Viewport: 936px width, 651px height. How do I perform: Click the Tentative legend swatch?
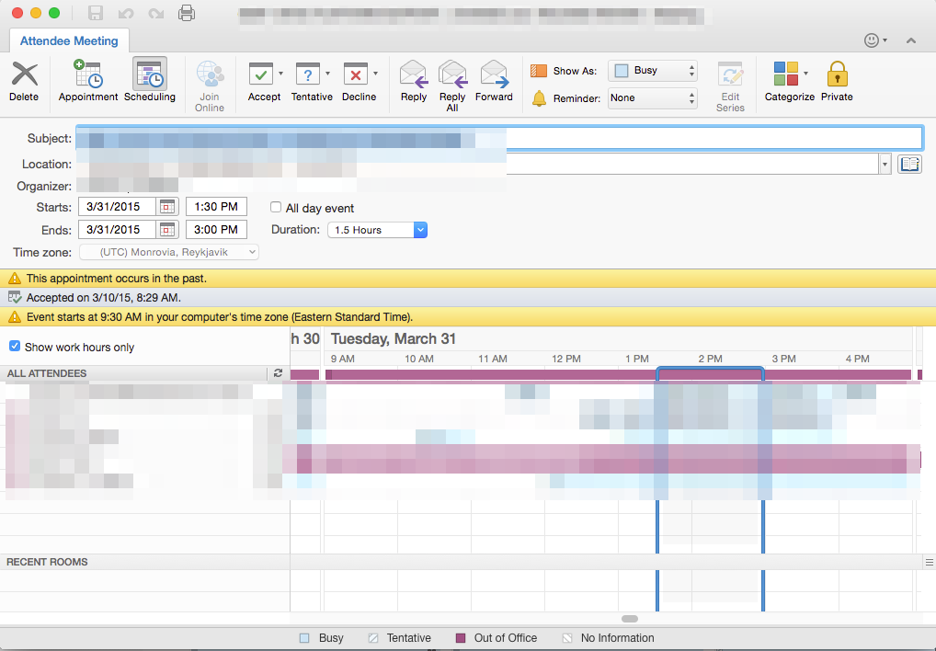[373, 638]
